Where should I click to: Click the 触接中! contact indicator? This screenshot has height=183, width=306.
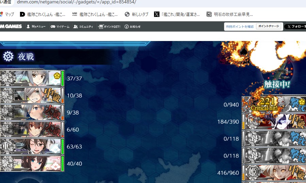(x=277, y=84)
